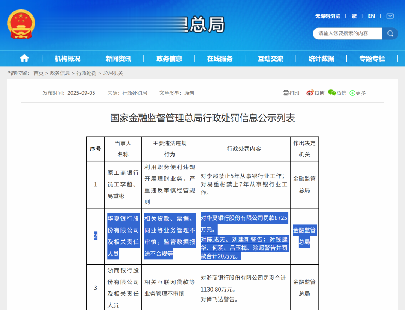This screenshot has width=405, height=310.
Task: Go to 政务信息 in breadcrumb
Action: click(x=60, y=73)
